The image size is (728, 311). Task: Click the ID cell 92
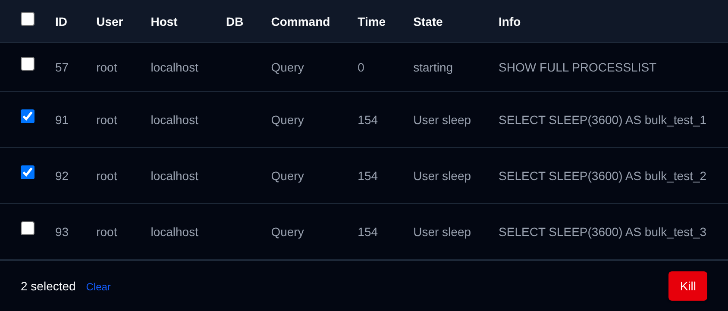click(62, 176)
